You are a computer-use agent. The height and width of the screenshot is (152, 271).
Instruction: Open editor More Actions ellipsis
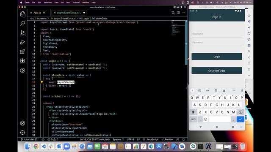[183, 13]
